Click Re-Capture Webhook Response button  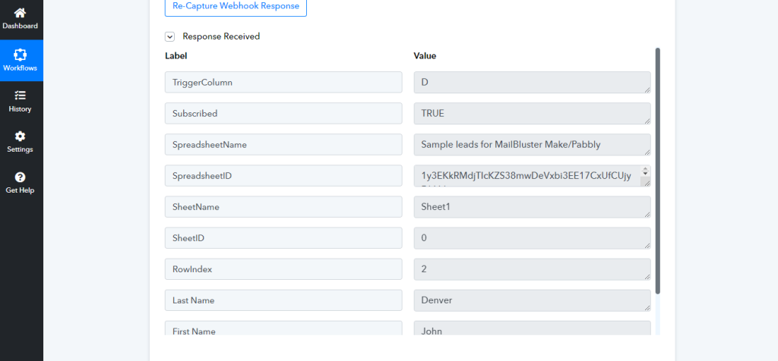click(x=236, y=7)
